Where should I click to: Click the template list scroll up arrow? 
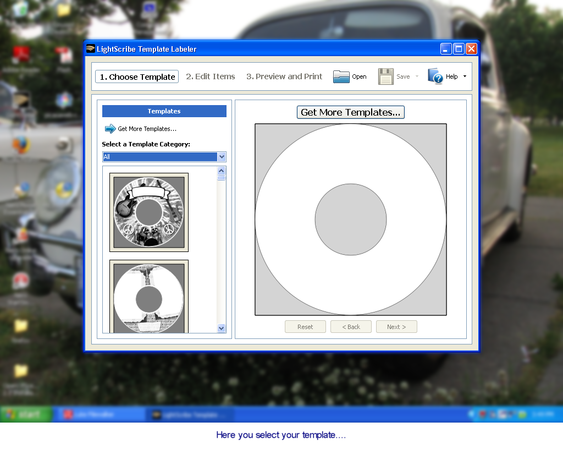(222, 171)
